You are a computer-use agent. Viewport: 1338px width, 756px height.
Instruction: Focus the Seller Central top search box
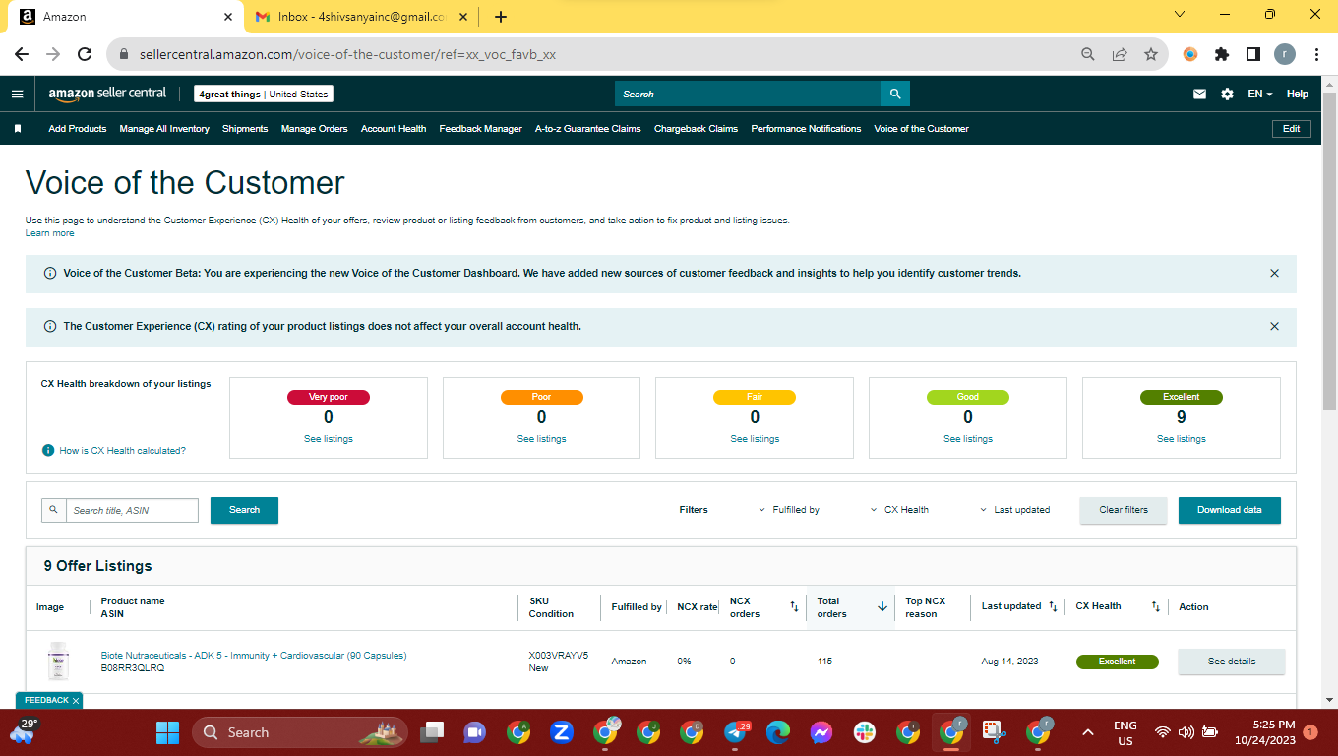tap(748, 94)
